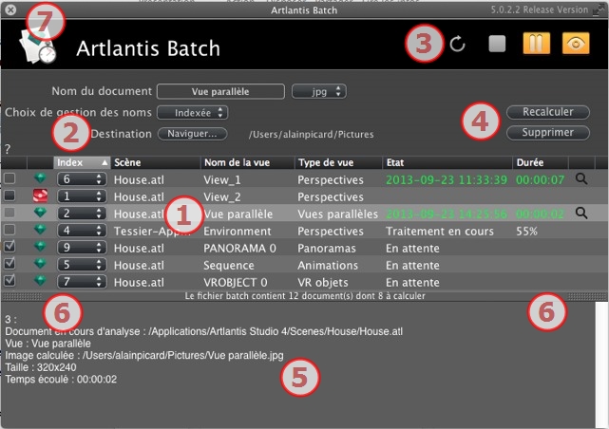Stop rendering with the square stop button
Image resolution: width=609 pixels, height=429 pixels.
tap(497, 44)
